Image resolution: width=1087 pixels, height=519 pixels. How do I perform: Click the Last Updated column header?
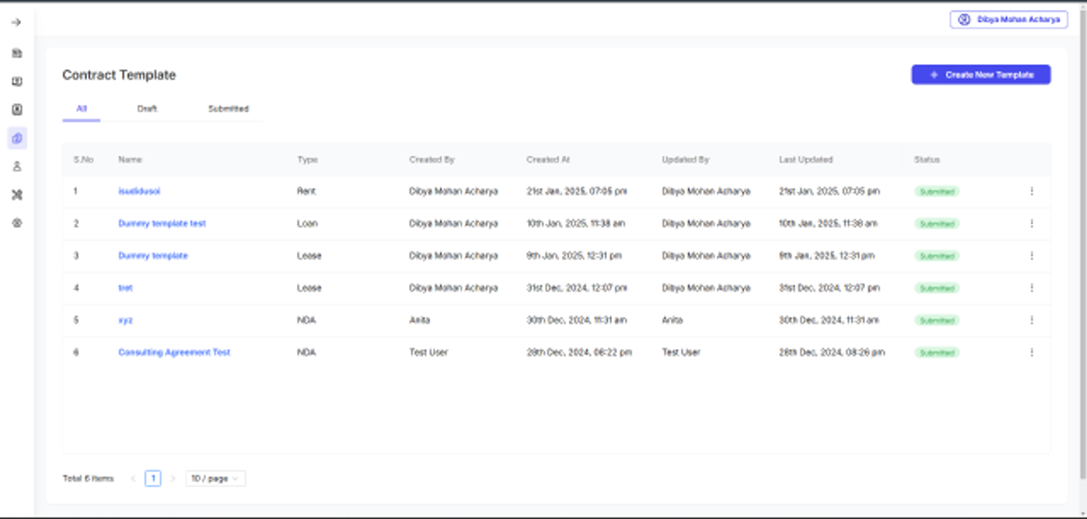click(806, 160)
